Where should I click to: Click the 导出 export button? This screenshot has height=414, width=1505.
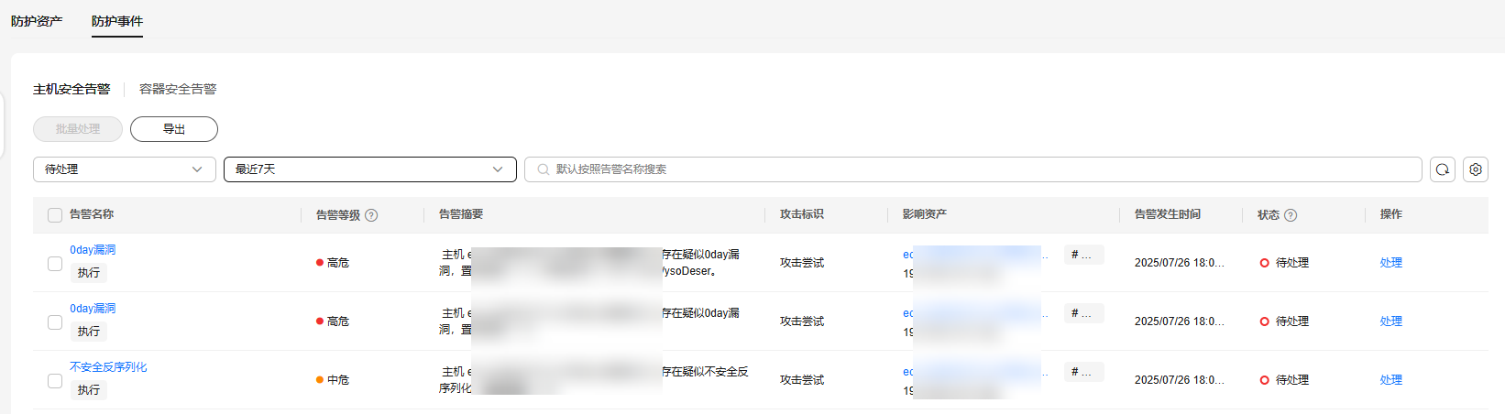coord(174,129)
